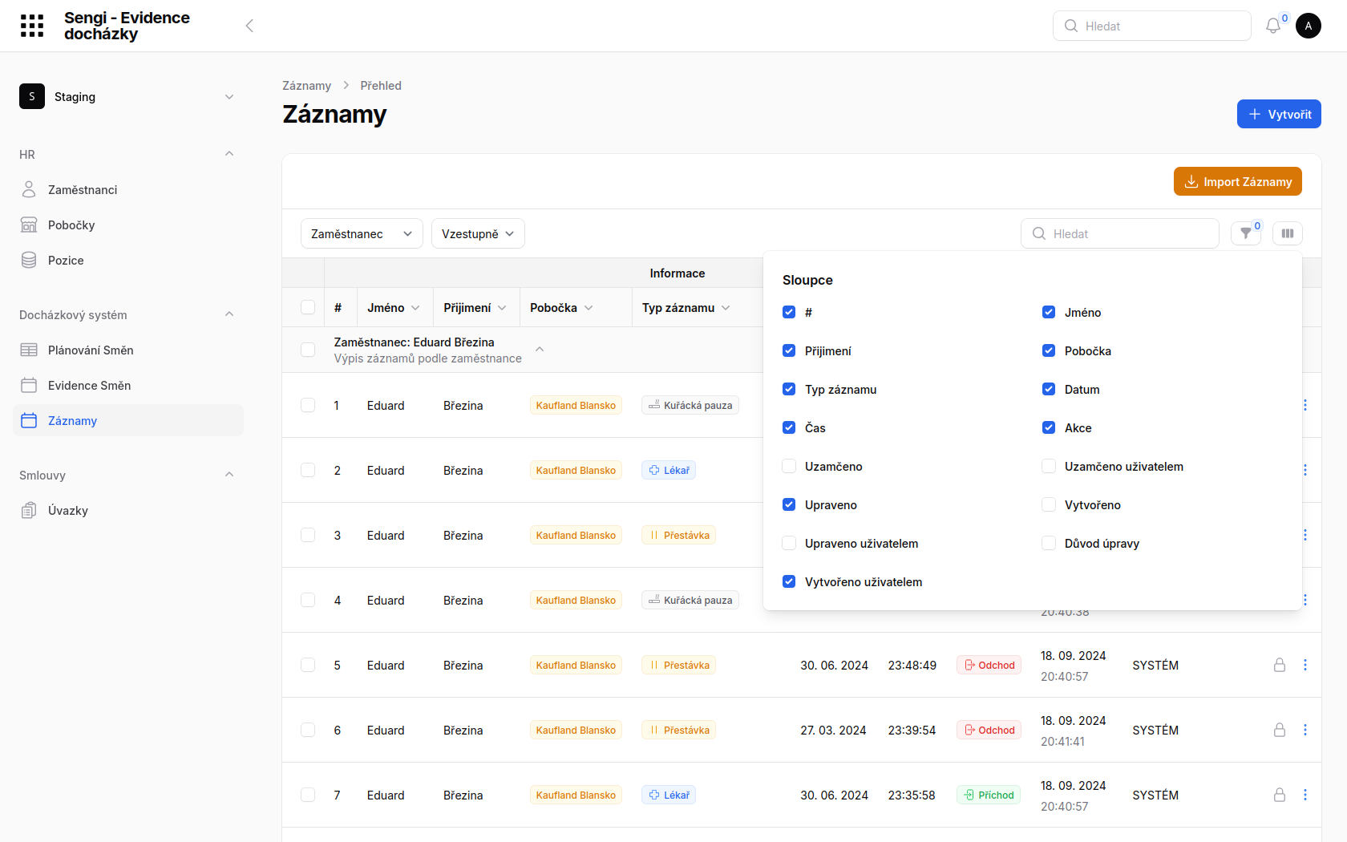The height and width of the screenshot is (842, 1347).
Task: Click the filter funnel icon
Action: [x=1246, y=233]
